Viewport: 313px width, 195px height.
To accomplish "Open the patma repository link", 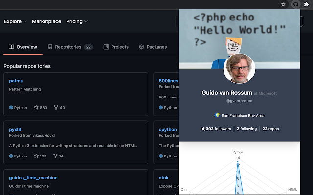I will pos(16,81).
